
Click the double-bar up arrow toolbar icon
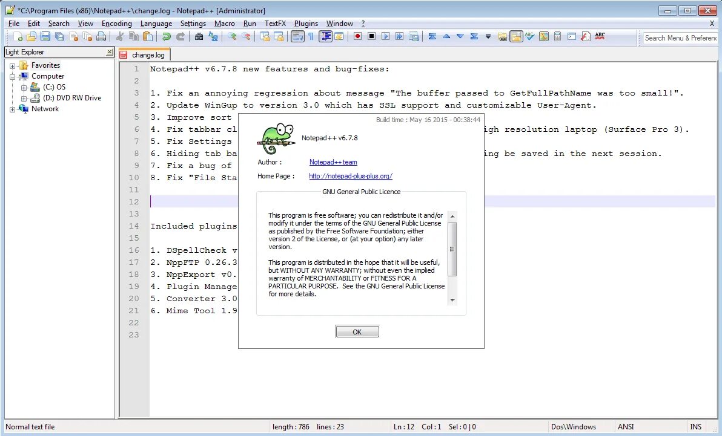[432, 36]
